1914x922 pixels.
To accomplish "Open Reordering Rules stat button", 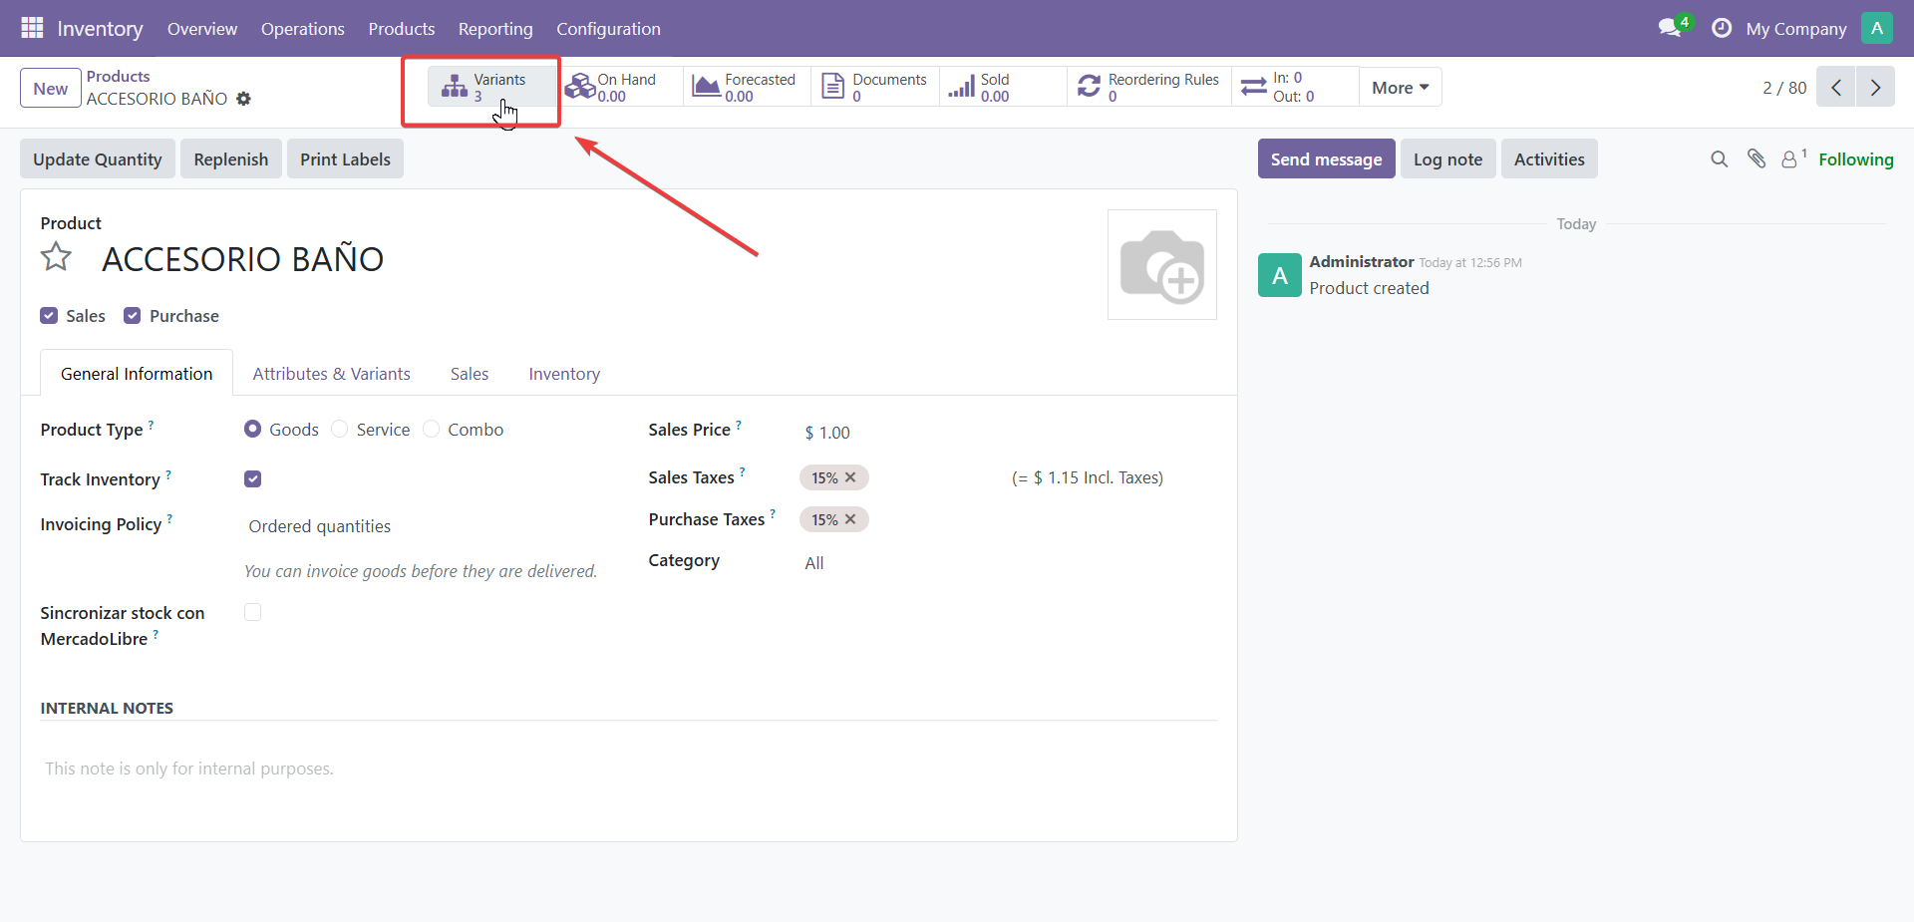I will 1148,87.
